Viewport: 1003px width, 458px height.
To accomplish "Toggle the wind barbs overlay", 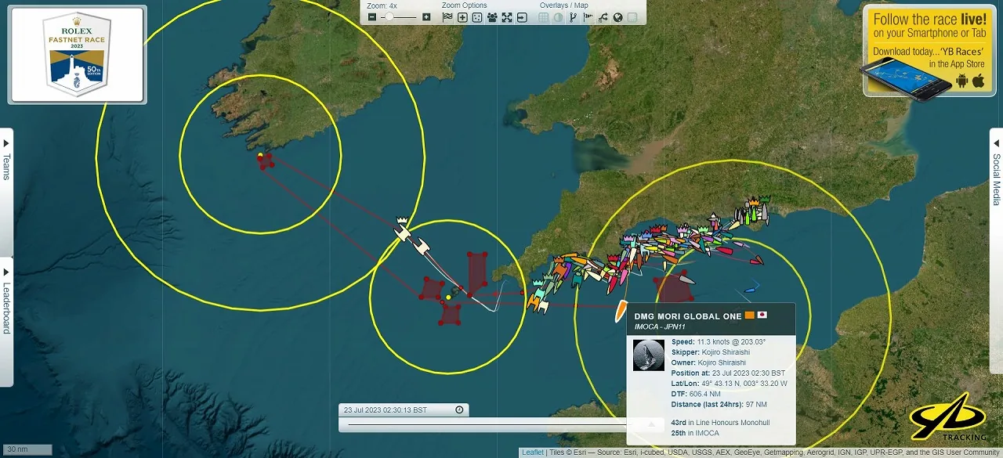I will click(588, 17).
